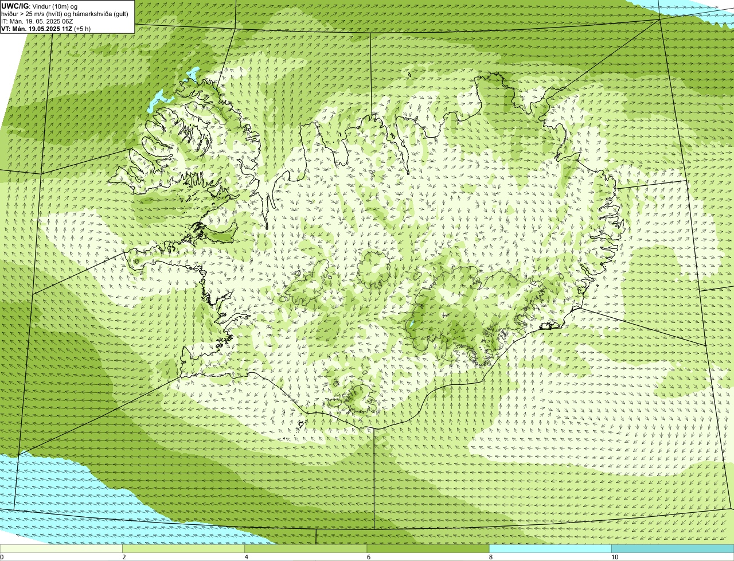Image resolution: width=734 pixels, height=561 pixels.
Task: Click the pale 0–2 color scale segment
Action: 61,548
